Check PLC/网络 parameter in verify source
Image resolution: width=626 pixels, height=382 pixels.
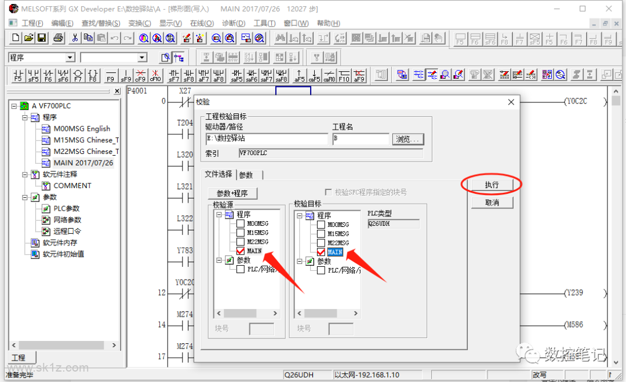(241, 269)
